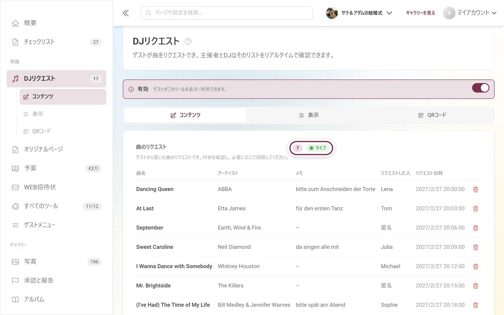Select DJリクエスト in the sidebar
Screen dimensions: 504x315
tap(56, 79)
